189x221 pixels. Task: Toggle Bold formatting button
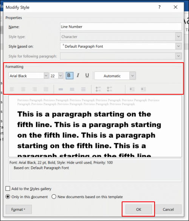(69, 76)
